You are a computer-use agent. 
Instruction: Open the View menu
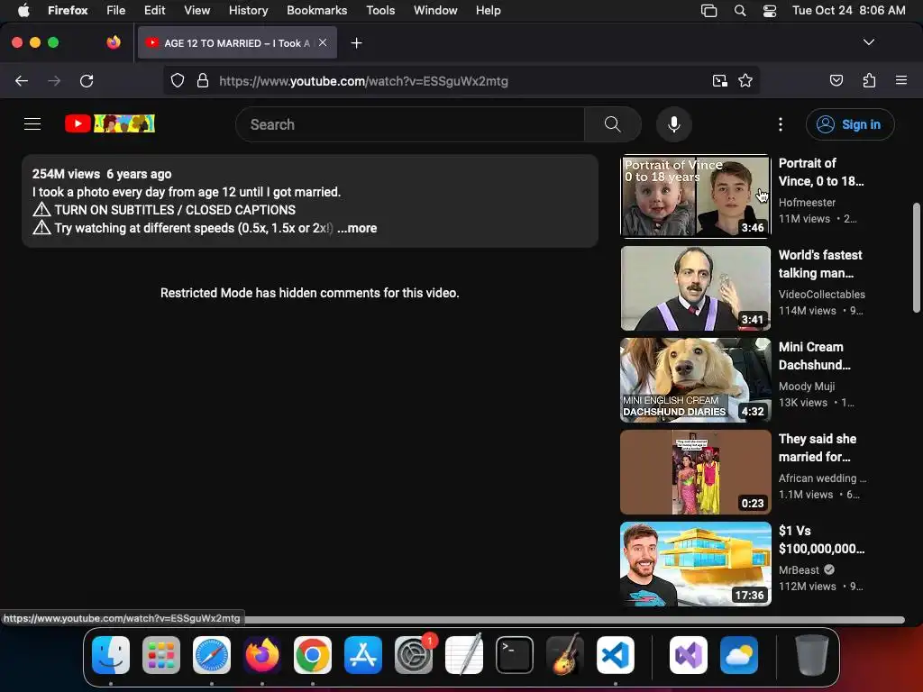(196, 10)
